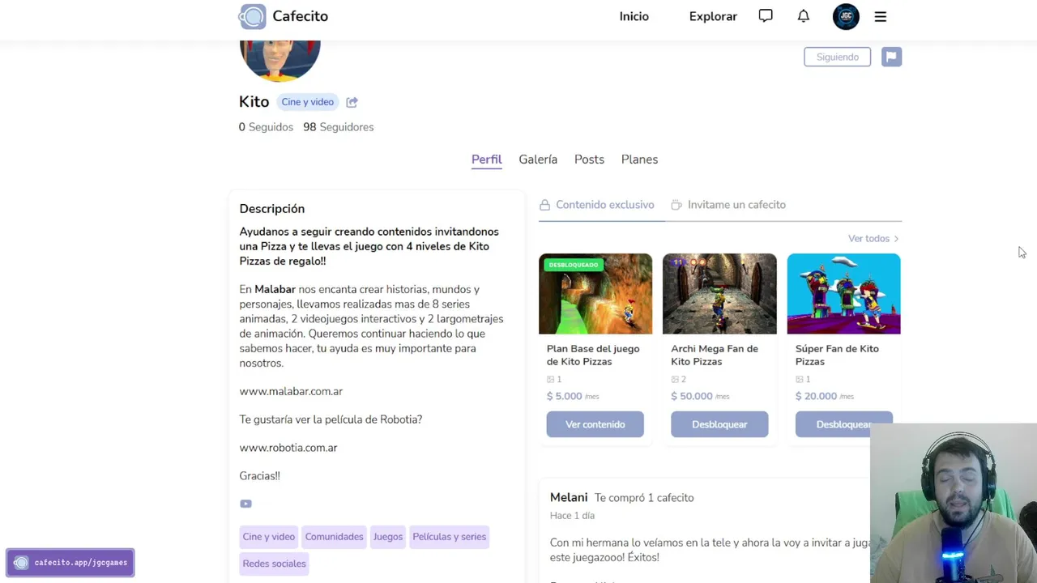1037x583 pixels.
Task: Click the Juegos tag
Action: click(388, 537)
